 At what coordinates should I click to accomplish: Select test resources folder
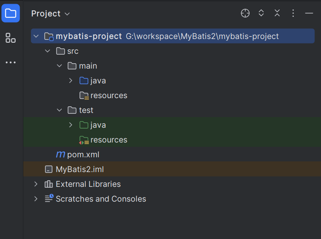click(109, 140)
